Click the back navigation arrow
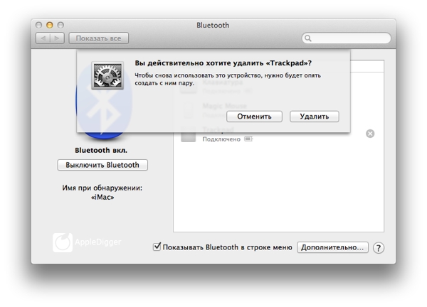 [x=42, y=38]
